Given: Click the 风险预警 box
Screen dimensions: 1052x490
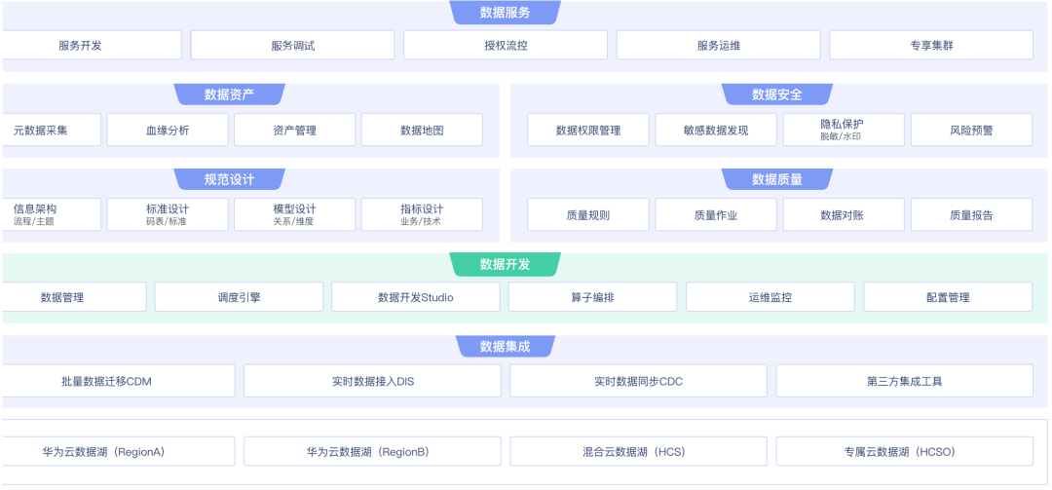Looking at the screenshot, I should 970,131.
